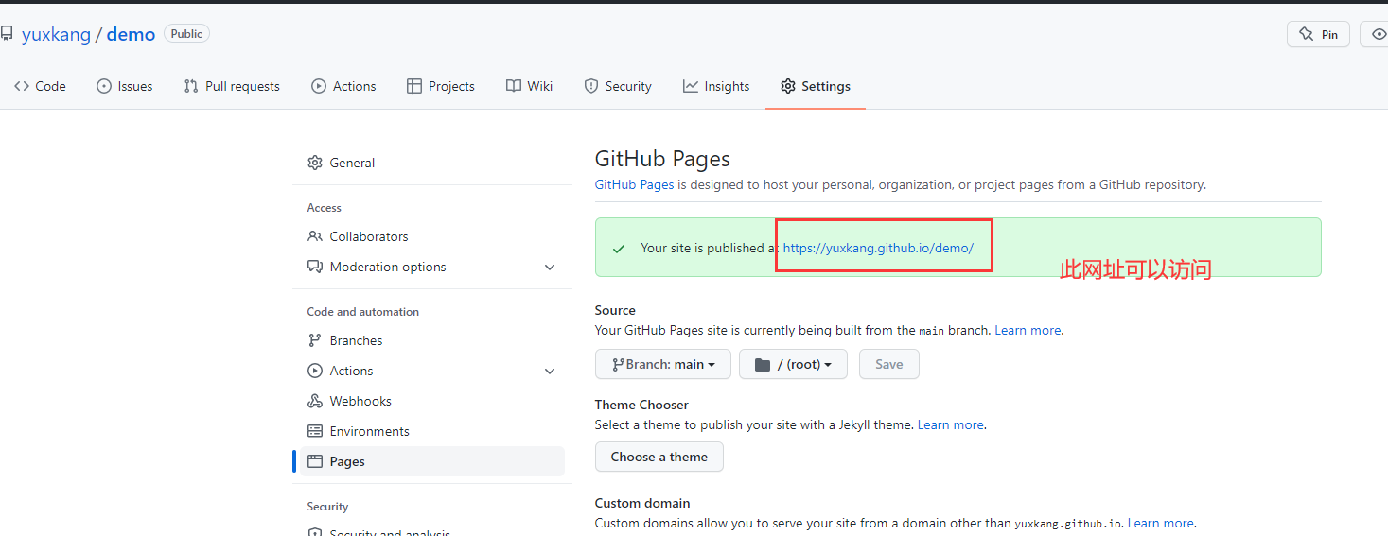This screenshot has width=1388, height=536.
Task: Open the Branch: main dropdown
Action: [663, 364]
